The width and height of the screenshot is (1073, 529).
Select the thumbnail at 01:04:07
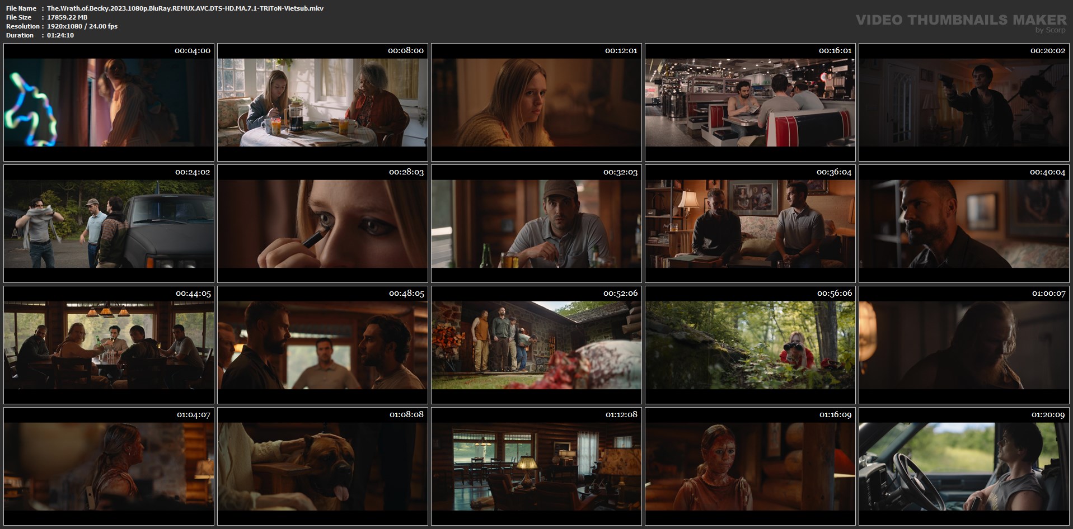tap(109, 466)
